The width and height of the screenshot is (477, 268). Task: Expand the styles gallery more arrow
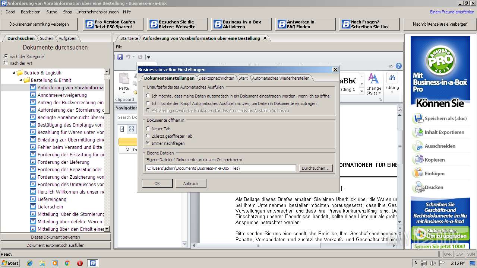(x=361, y=91)
